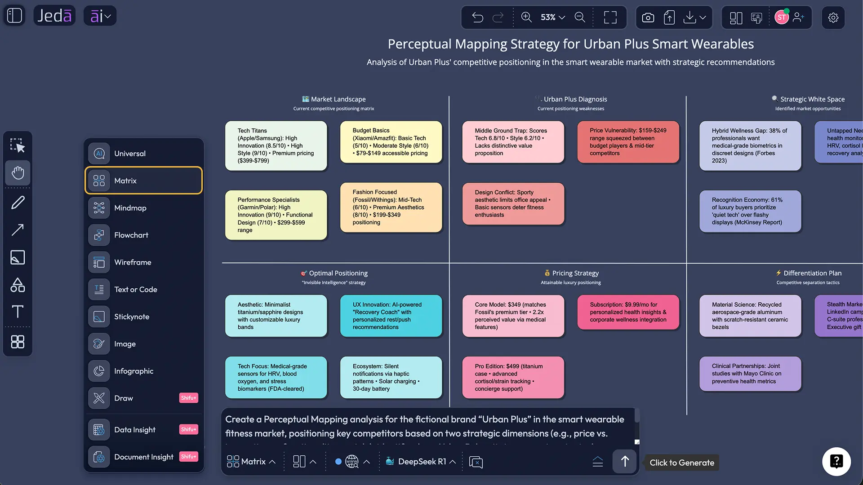Click the Jeda logo

pyautogui.click(x=54, y=16)
